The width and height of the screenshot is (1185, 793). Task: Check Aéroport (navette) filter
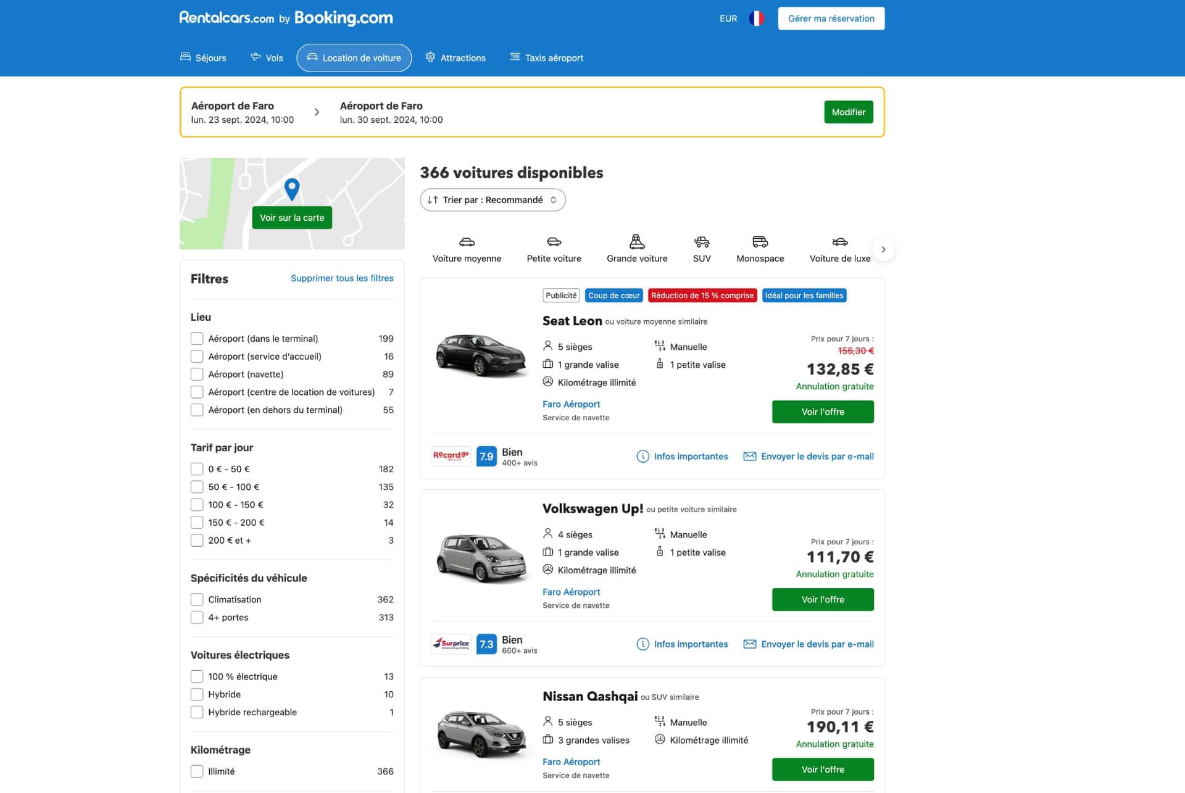[x=197, y=375]
